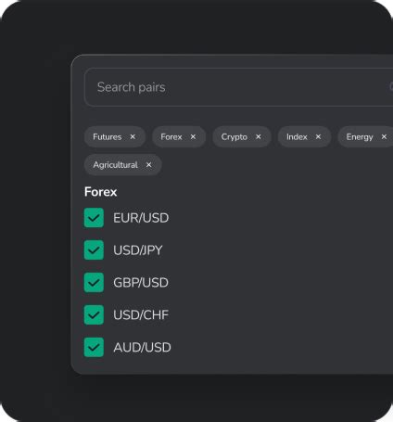This screenshot has height=422, width=393.
Task: Click the AUD/USD pair label
Action: click(x=142, y=348)
